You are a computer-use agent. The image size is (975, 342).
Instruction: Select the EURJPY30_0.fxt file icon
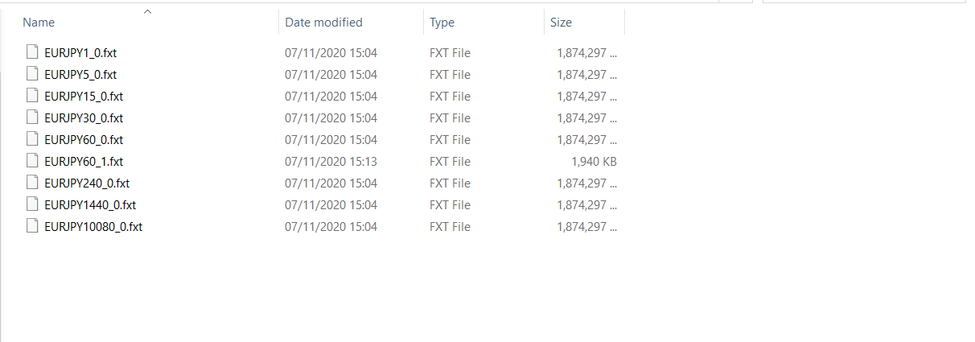pyautogui.click(x=32, y=117)
